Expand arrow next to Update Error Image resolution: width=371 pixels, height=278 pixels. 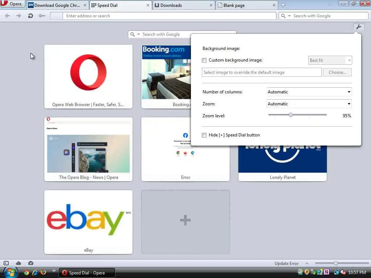(x=307, y=263)
